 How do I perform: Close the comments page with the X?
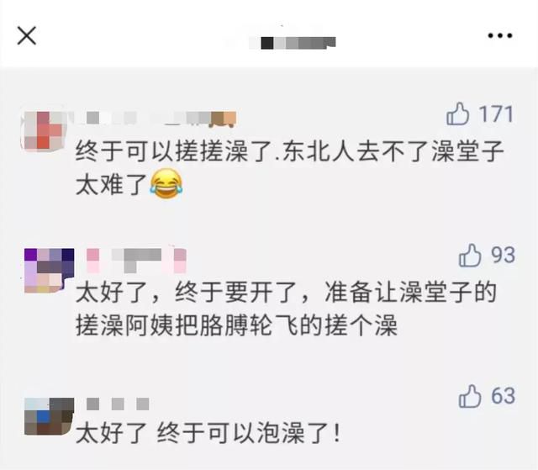pyautogui.click(x=27, y=35)
